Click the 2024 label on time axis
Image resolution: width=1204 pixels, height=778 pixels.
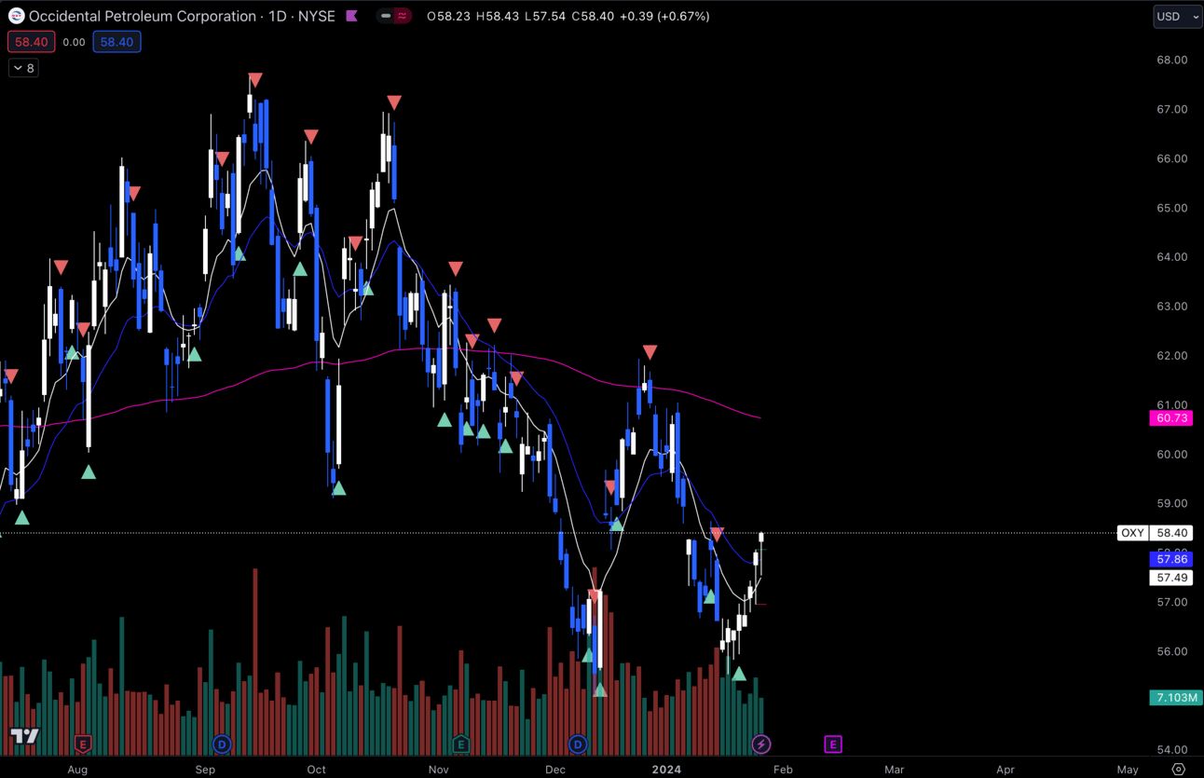click(666, 770)
